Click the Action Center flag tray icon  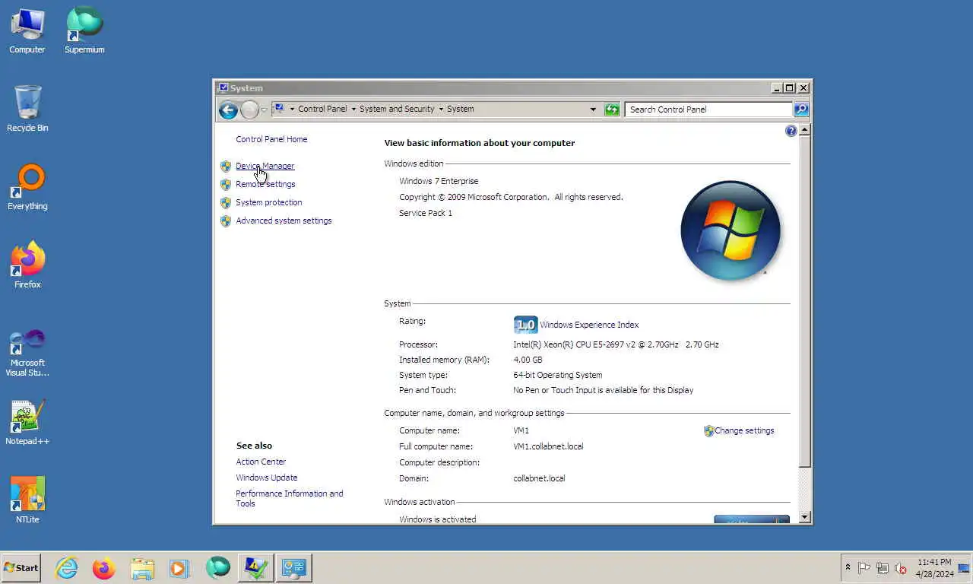(864, 568)
